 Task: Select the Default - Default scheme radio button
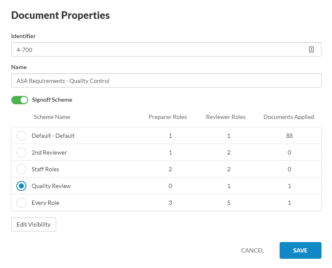pos(21,136)
